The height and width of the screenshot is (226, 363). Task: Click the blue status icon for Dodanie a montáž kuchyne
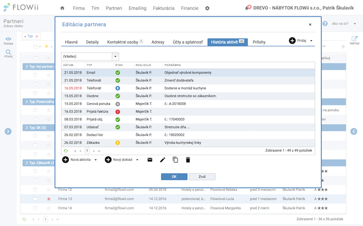pos(117,88)
